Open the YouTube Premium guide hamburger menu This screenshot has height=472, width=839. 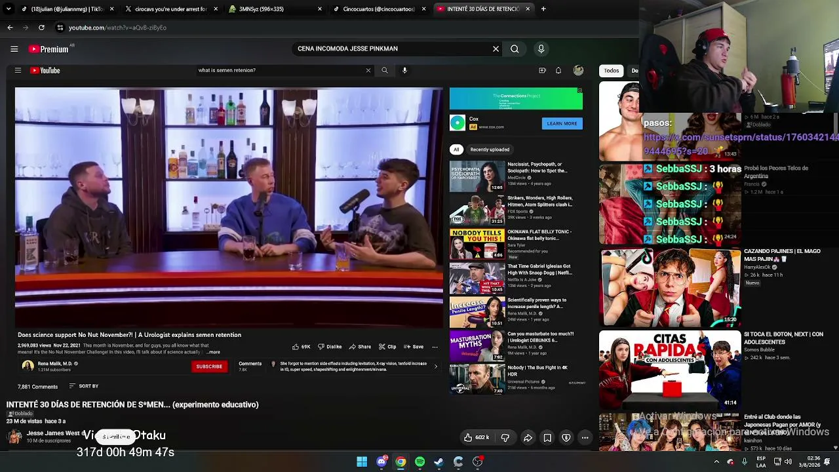(x=14, y=49)
